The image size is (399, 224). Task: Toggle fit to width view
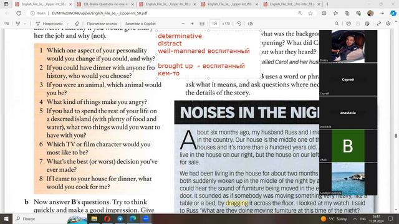pyautogui.click(x=202, y=24)
